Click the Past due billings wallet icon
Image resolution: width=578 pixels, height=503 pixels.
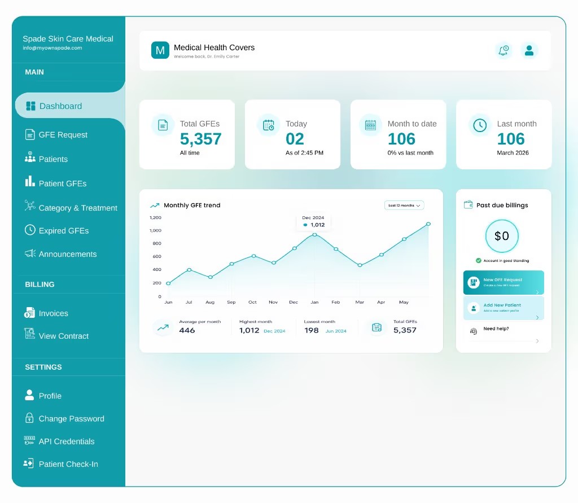(x=468, y=205)
